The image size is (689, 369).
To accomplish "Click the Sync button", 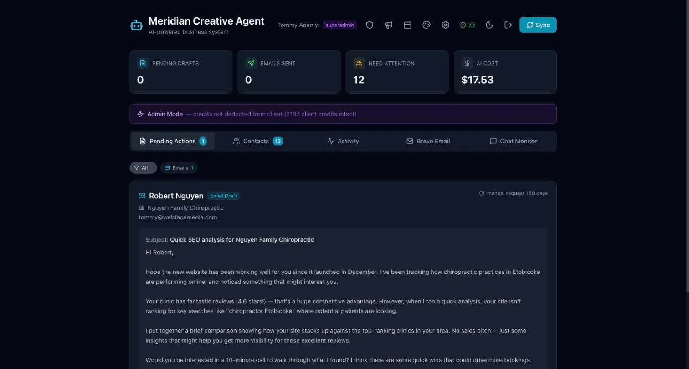I will point(538,25).
